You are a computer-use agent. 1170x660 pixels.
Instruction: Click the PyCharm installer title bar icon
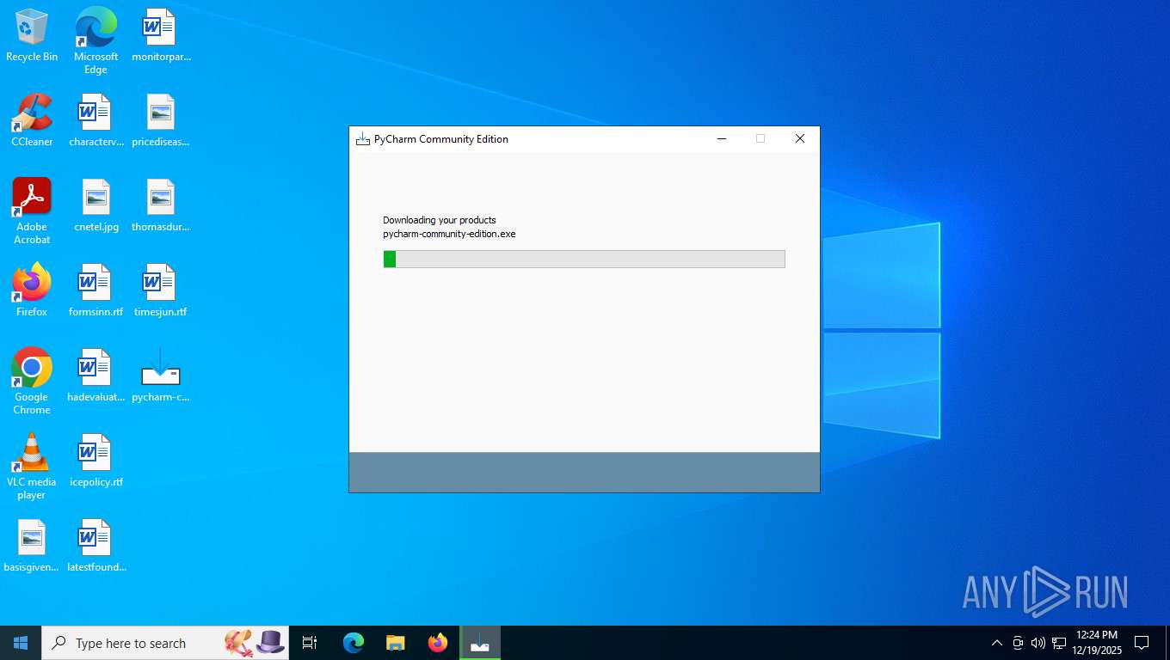363,139
